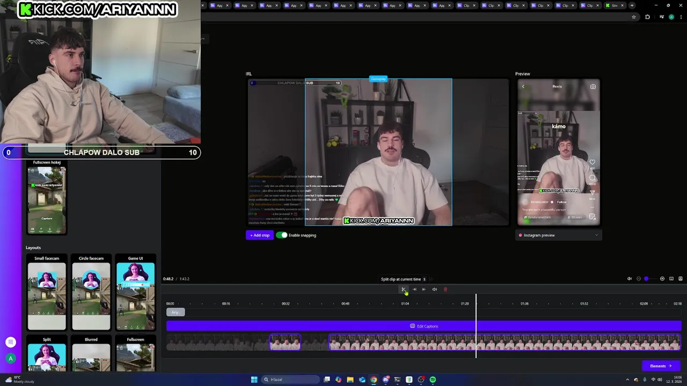The image size is (687, 386).
Task: Mute the timeline audio speaker icon
Action: click(x=630, y=279)
